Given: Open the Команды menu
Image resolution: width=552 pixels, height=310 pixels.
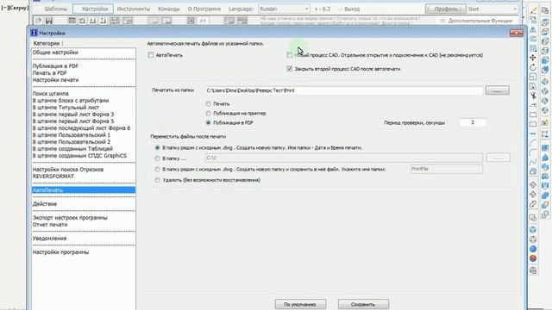Looking at the screenshot, I should click(x=169, y=9).
